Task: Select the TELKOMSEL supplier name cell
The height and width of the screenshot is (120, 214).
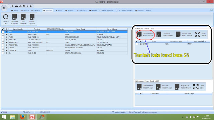Action: click(x=18, y=45)
